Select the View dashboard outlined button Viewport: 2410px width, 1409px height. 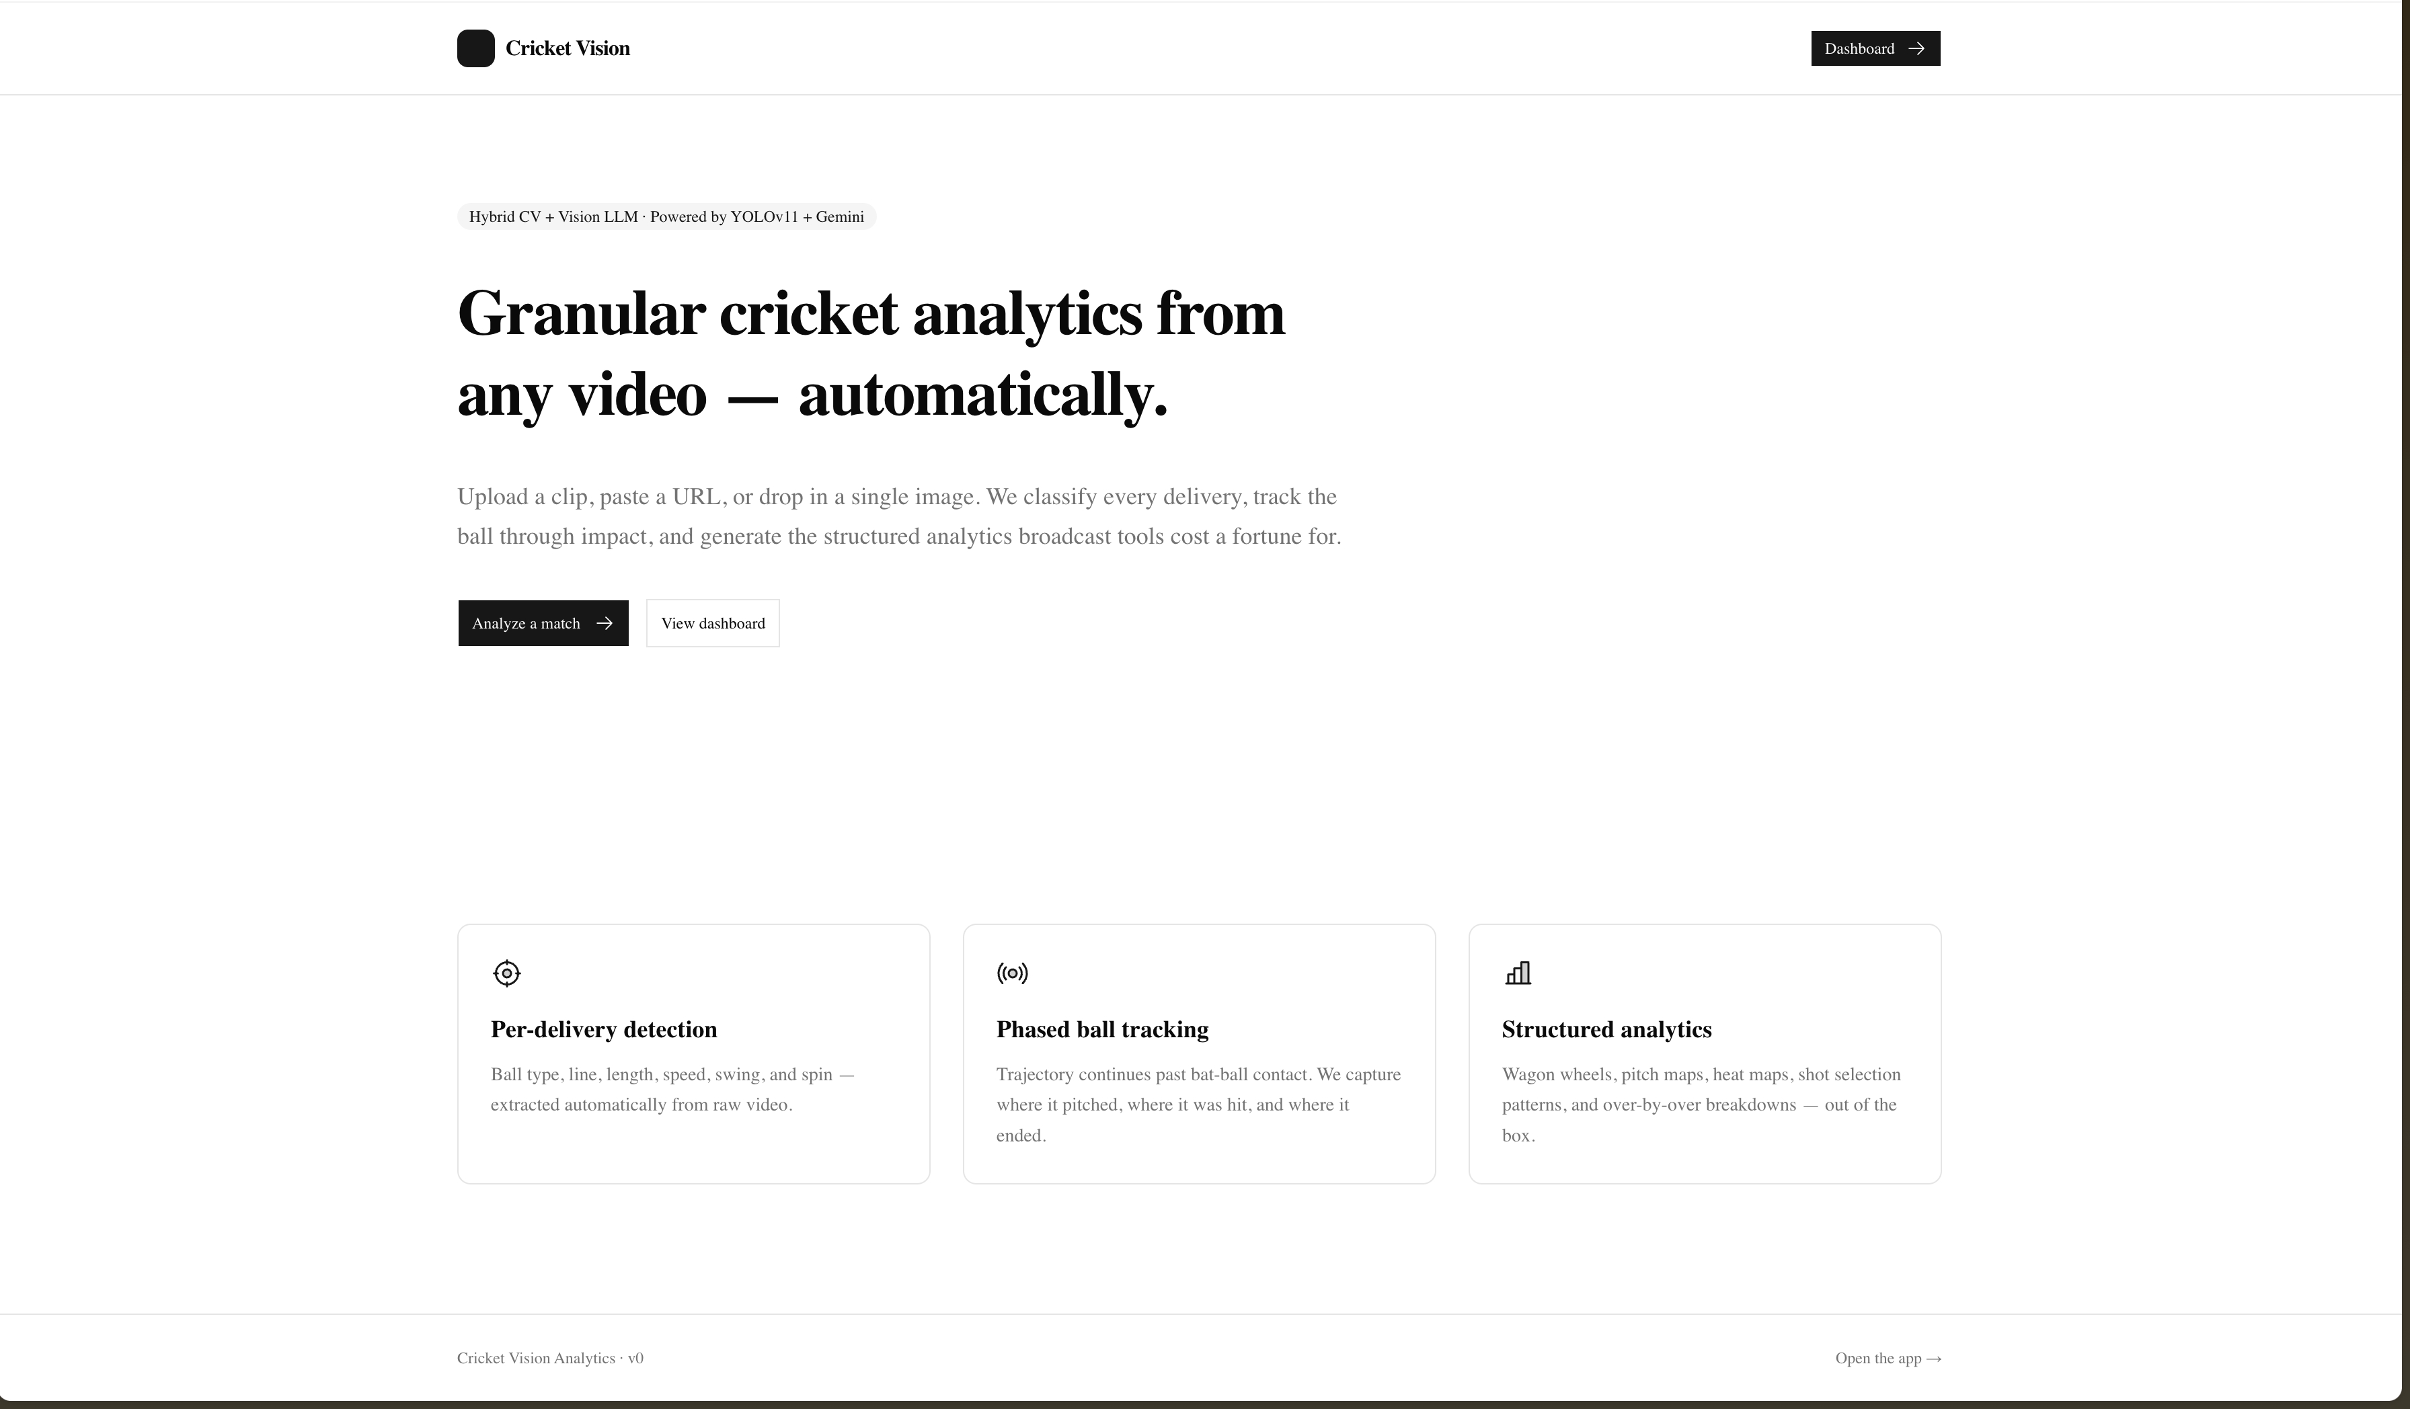pos(713,623)
